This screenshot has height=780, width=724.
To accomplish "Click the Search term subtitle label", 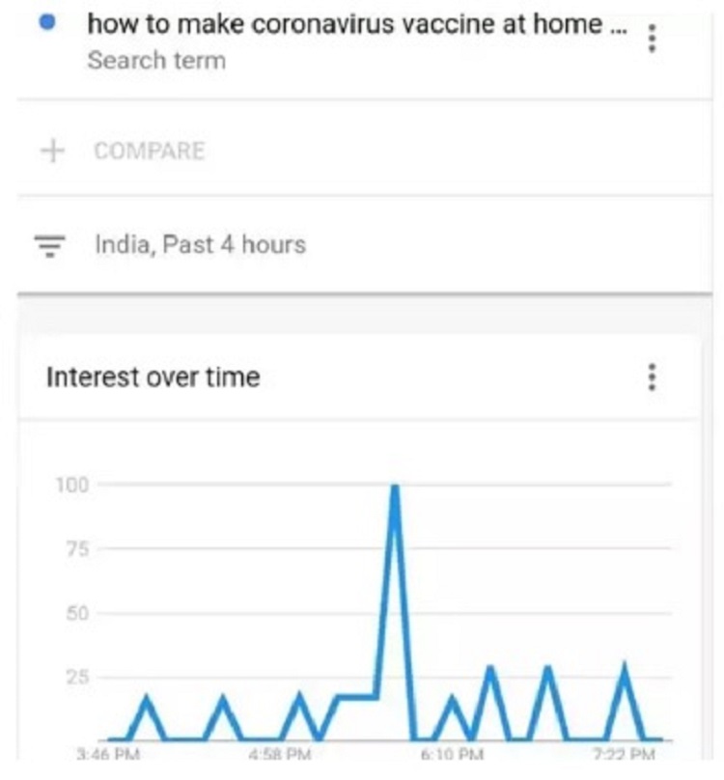I will click(156, 60).
